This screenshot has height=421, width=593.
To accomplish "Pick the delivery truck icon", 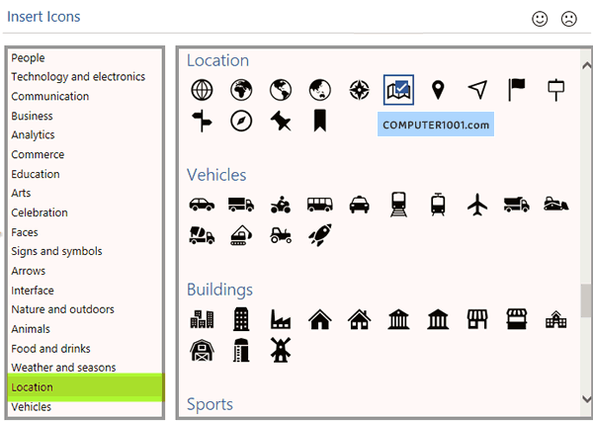I will pos(241,205).
